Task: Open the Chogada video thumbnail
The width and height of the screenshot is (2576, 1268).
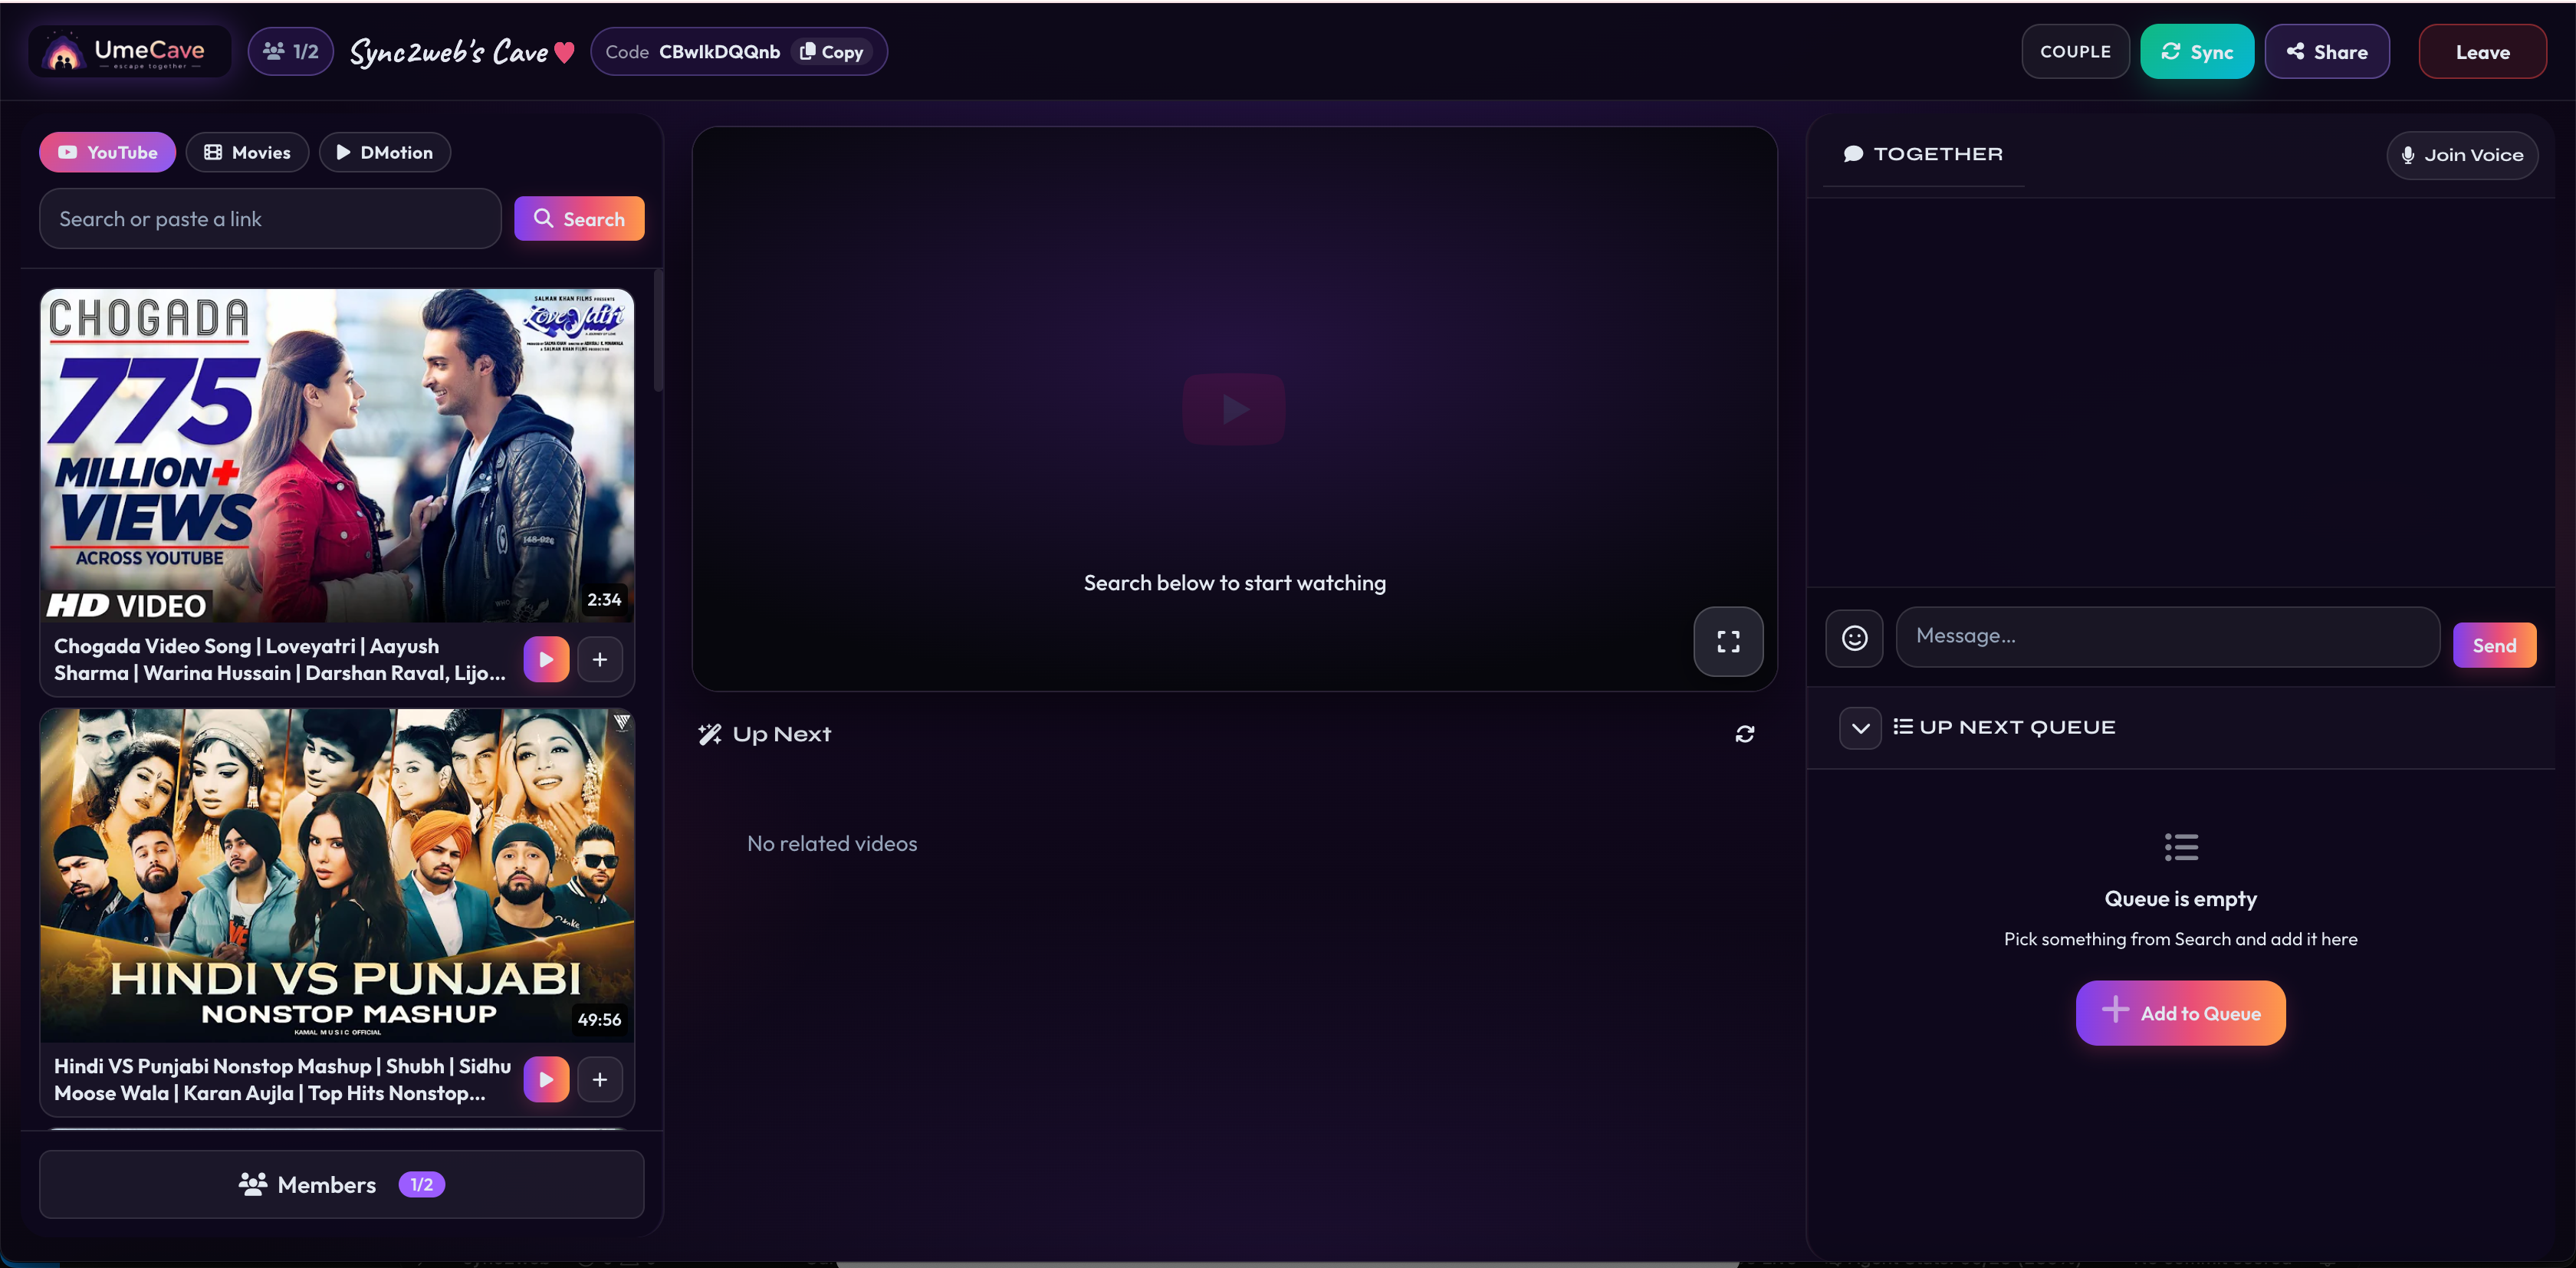Action: point(337,456)
